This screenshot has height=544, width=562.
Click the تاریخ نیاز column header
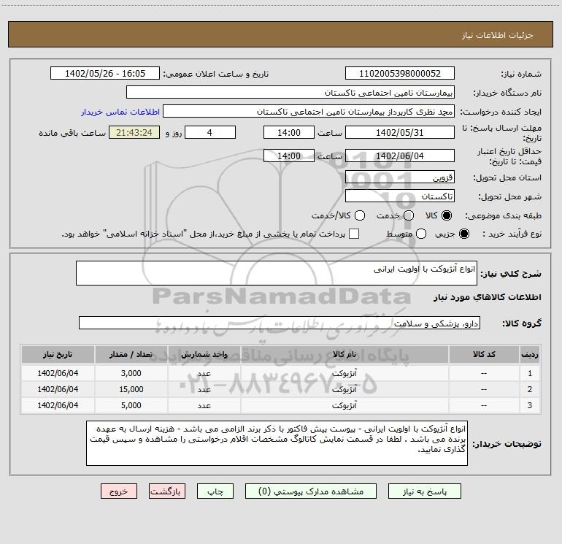pos(58,355)
